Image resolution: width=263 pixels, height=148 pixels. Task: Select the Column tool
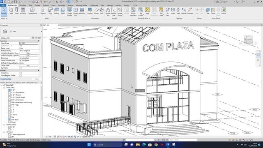(42, 11)
